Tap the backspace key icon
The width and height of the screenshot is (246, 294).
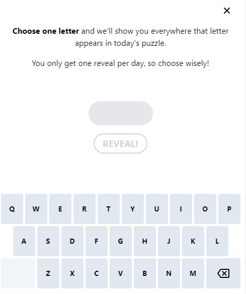click(x=223, y=273)
